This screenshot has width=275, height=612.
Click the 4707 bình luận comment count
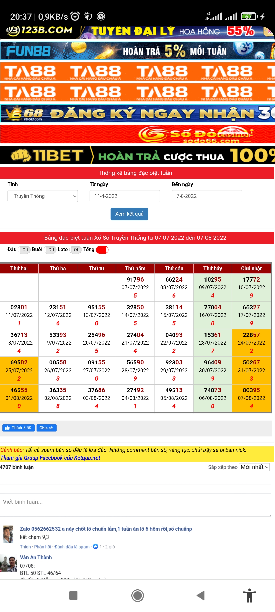click(17, 467)
